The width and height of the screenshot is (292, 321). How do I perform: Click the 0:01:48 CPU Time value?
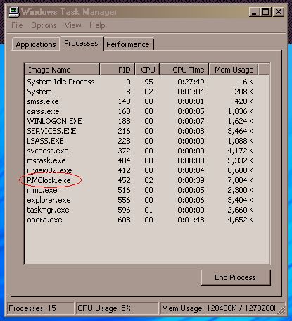point(191,220)
